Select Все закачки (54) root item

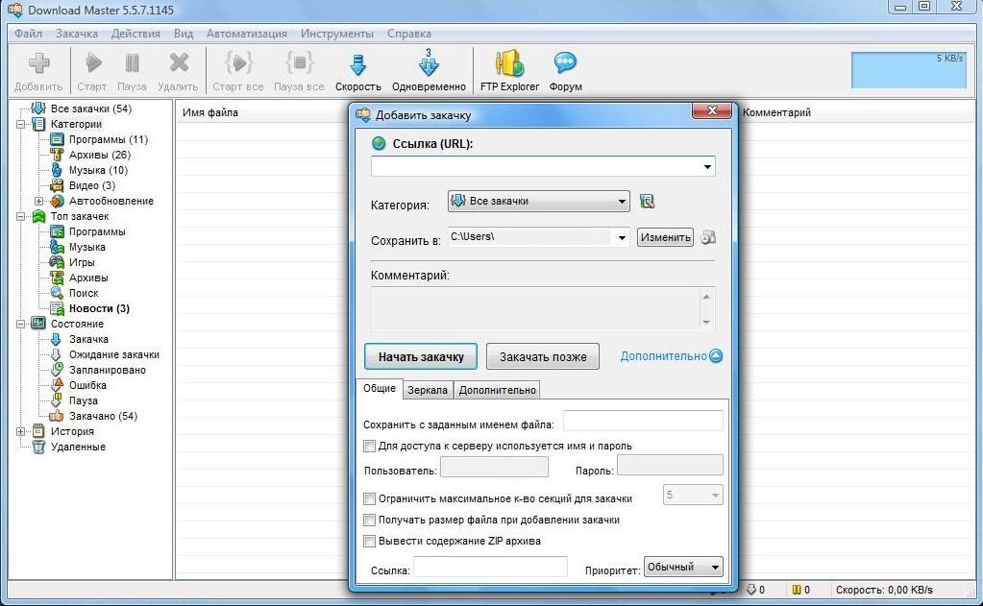point(91,109)
